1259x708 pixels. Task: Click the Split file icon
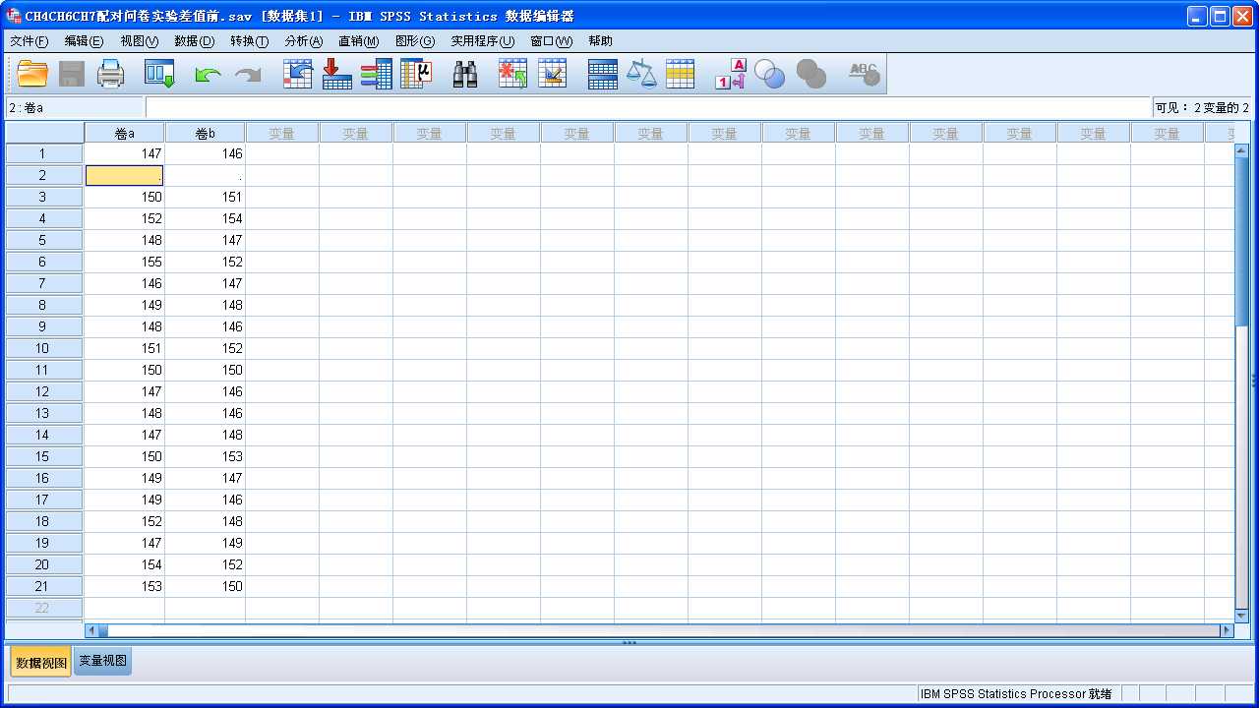[x=603, y=74]
